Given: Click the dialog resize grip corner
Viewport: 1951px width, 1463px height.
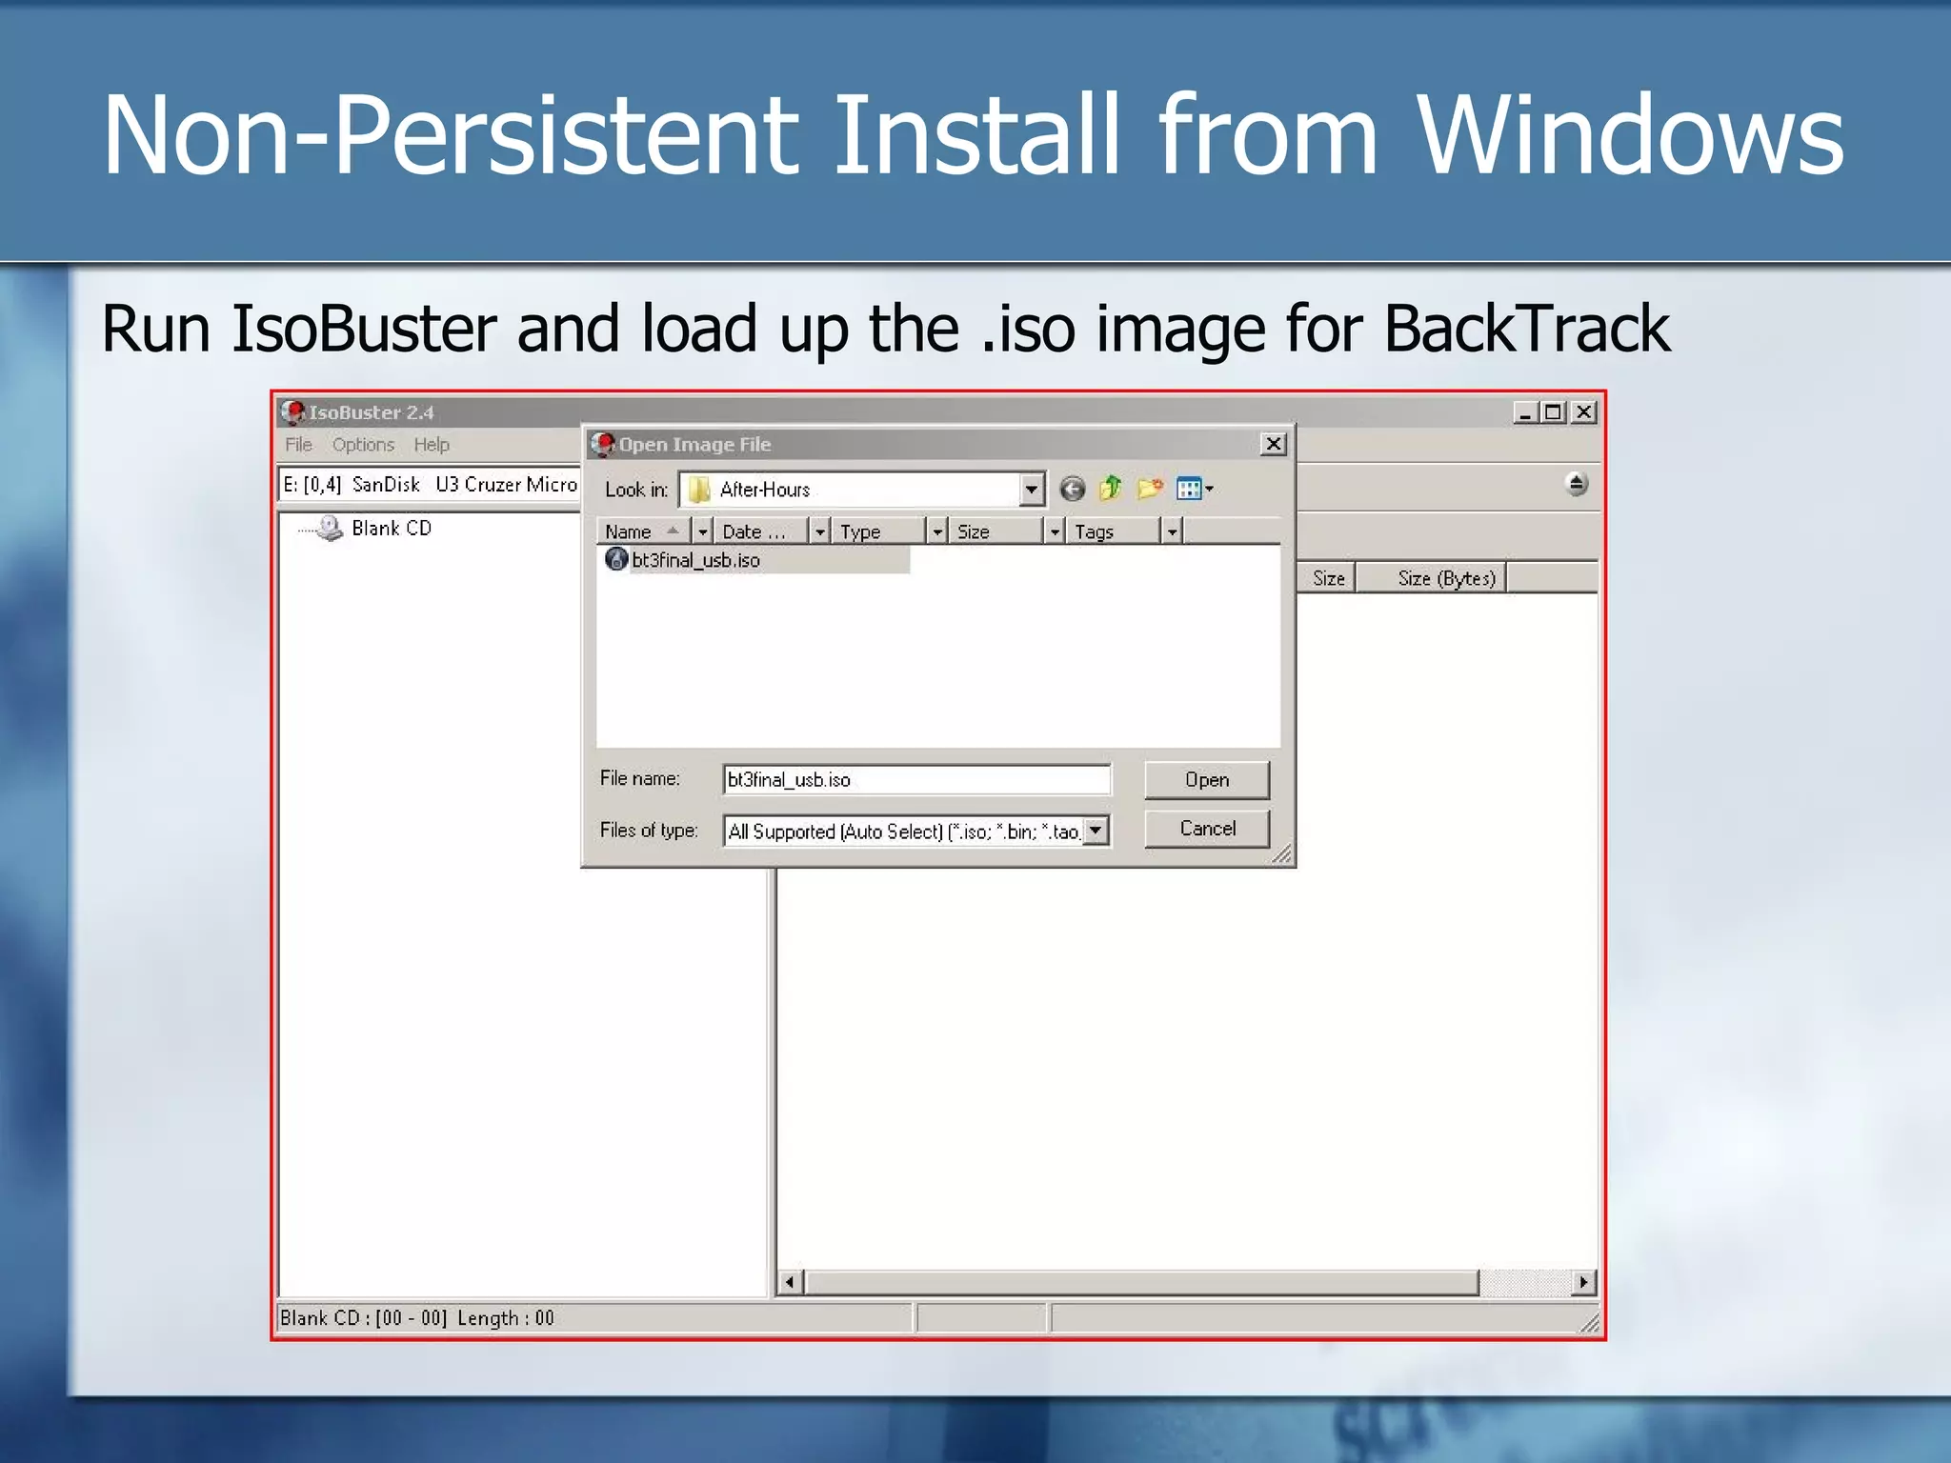Looking at the screenshot, I should tap(1282, 854).
